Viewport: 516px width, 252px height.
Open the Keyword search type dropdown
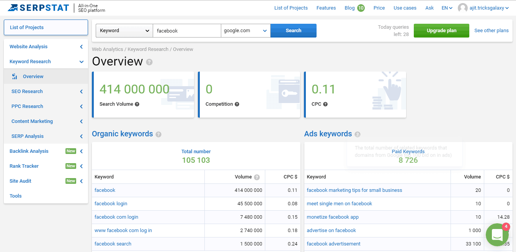pyautogui.click(x=124, y=31)
